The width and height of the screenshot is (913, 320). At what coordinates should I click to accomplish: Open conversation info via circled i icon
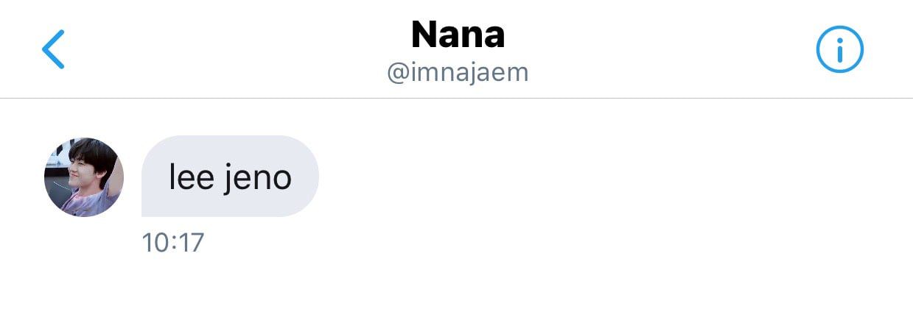tap(839, 49)
